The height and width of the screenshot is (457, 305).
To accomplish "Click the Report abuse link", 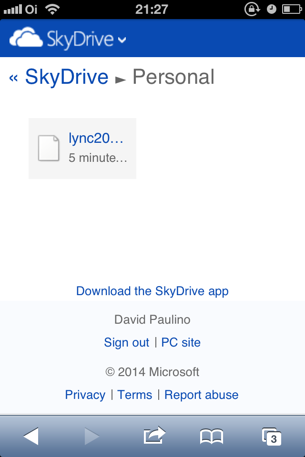I will tap(202, 395).
